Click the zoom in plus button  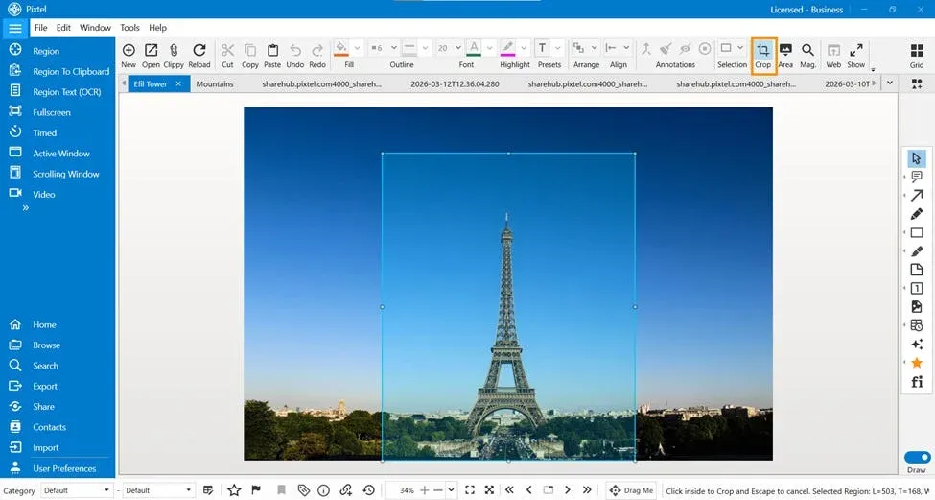point(425,490)
